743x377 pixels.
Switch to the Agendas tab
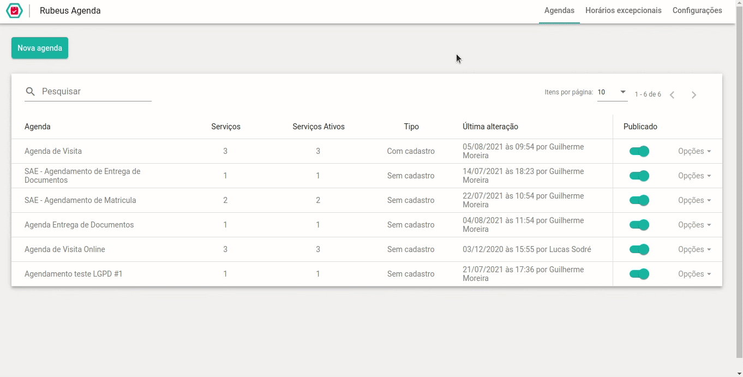(559, 11)
